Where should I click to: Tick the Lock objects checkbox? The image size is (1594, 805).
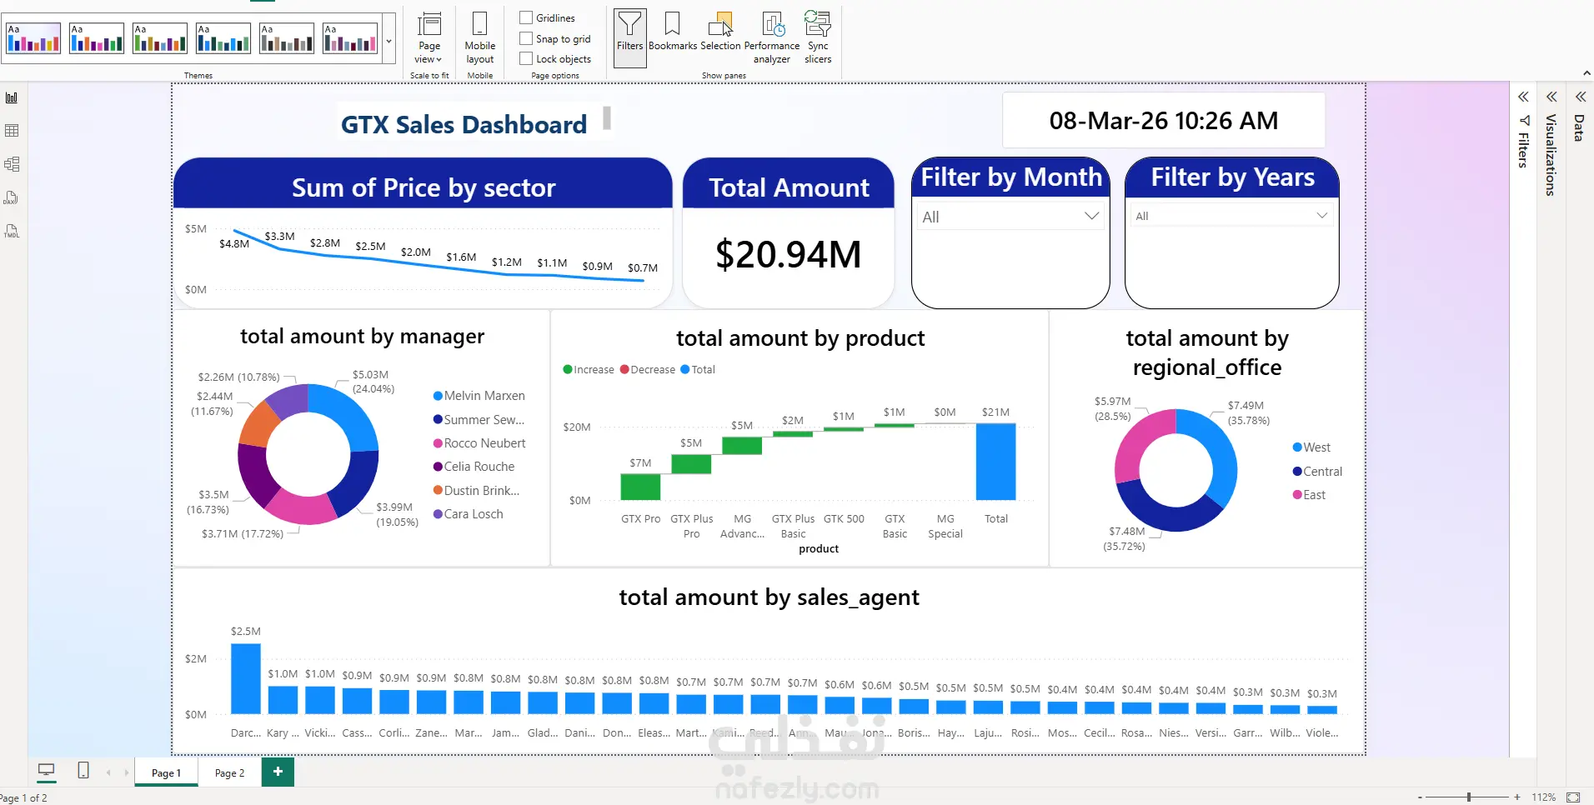[526, 58]
